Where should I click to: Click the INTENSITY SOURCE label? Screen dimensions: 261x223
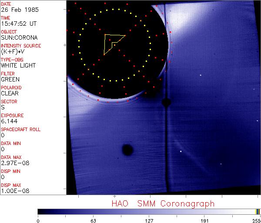(21, 46)
